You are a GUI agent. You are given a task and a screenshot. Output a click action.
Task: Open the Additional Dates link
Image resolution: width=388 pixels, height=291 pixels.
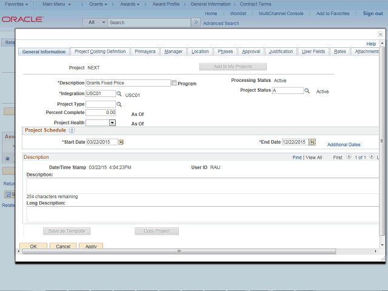point(344,145)
